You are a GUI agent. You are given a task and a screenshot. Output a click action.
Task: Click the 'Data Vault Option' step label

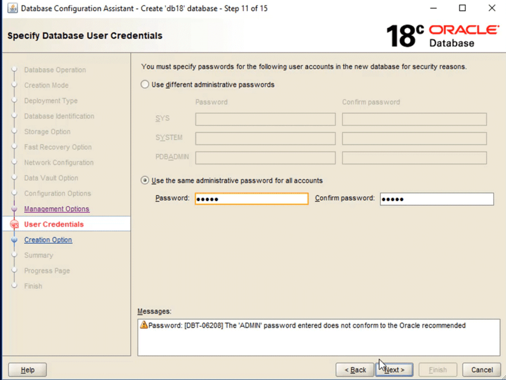click(51, 178)
